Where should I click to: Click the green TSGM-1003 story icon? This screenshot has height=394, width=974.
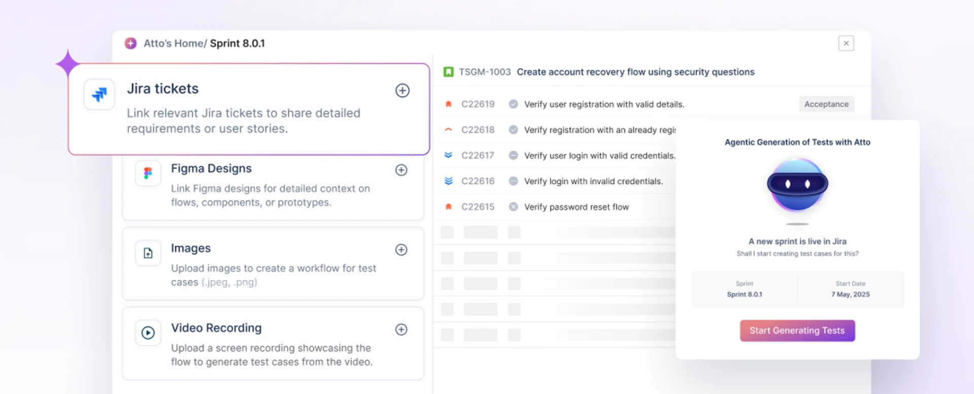pyautogui.click(x=448, y=72)
